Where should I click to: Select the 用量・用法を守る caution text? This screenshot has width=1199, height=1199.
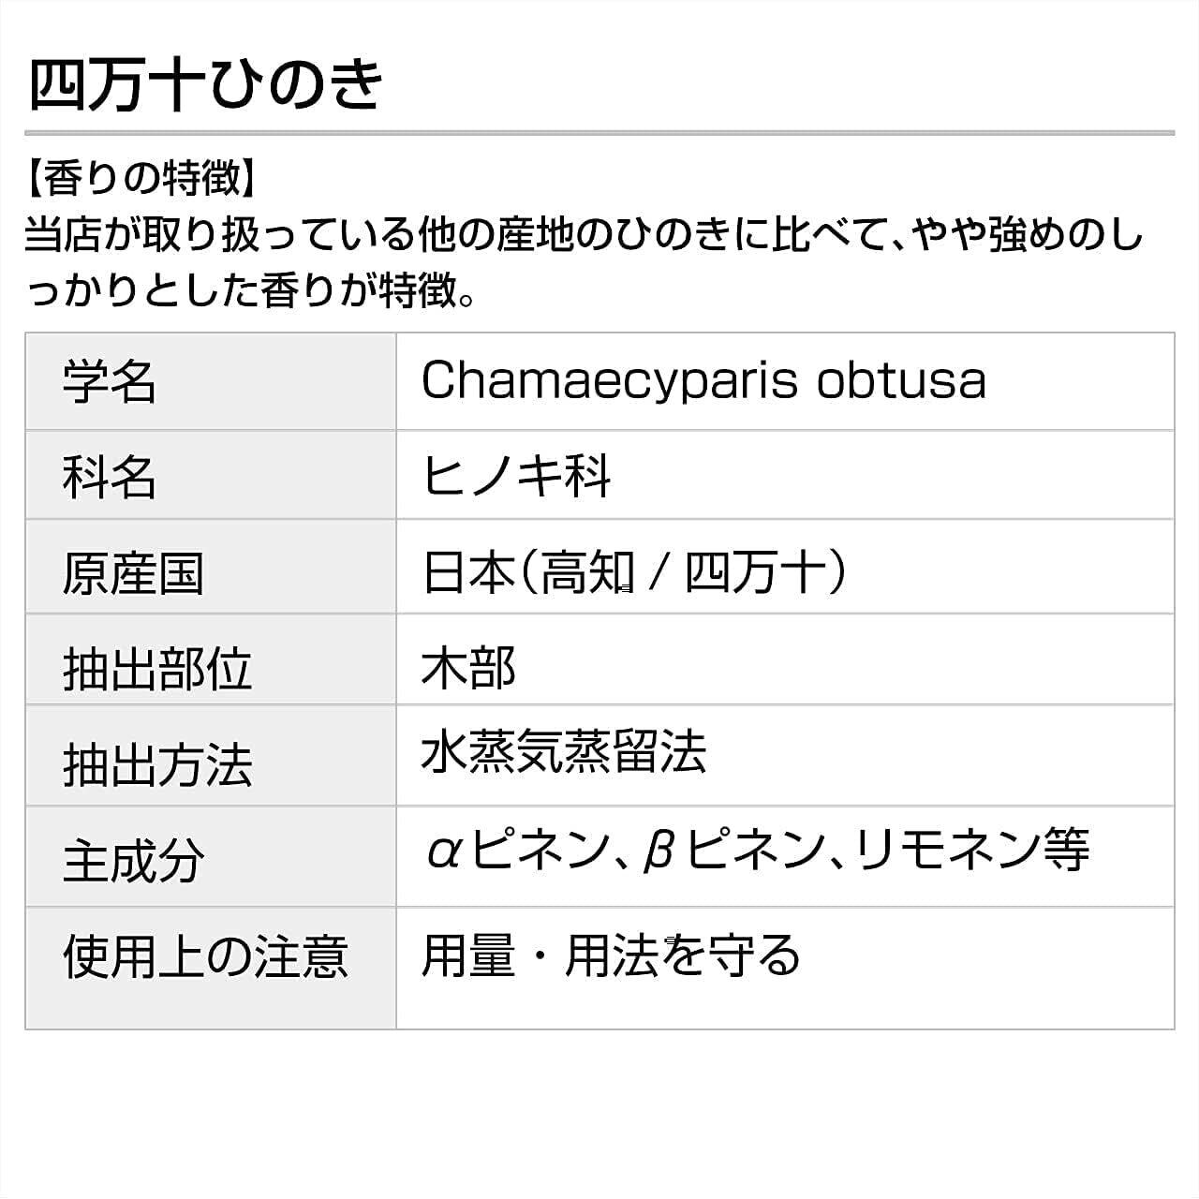point(611,955)
